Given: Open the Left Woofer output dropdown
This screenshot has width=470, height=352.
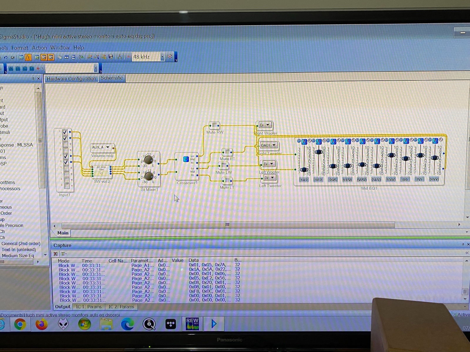Looking at the screenshot, I should 271,164.
